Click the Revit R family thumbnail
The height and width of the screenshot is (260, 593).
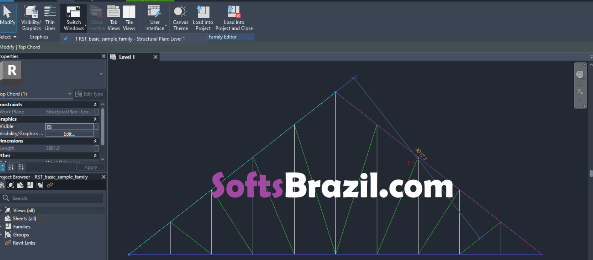[x=12, y=74]
